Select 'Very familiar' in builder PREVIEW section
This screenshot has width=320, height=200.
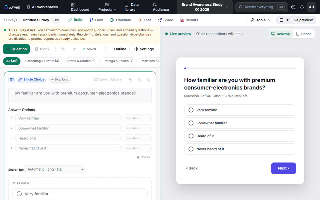[x=80, y=194]
